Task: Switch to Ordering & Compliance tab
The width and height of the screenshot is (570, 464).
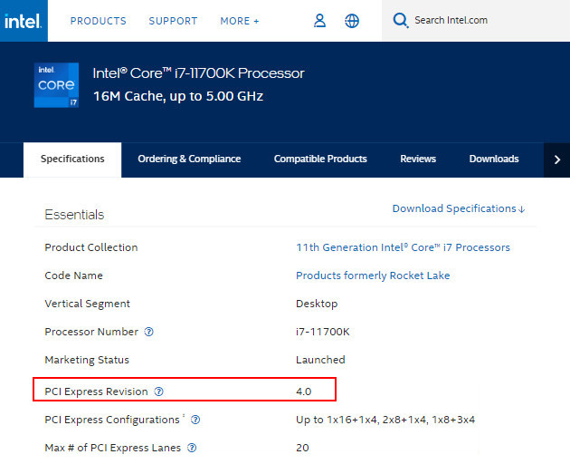Action: click(x=189, y=159)
